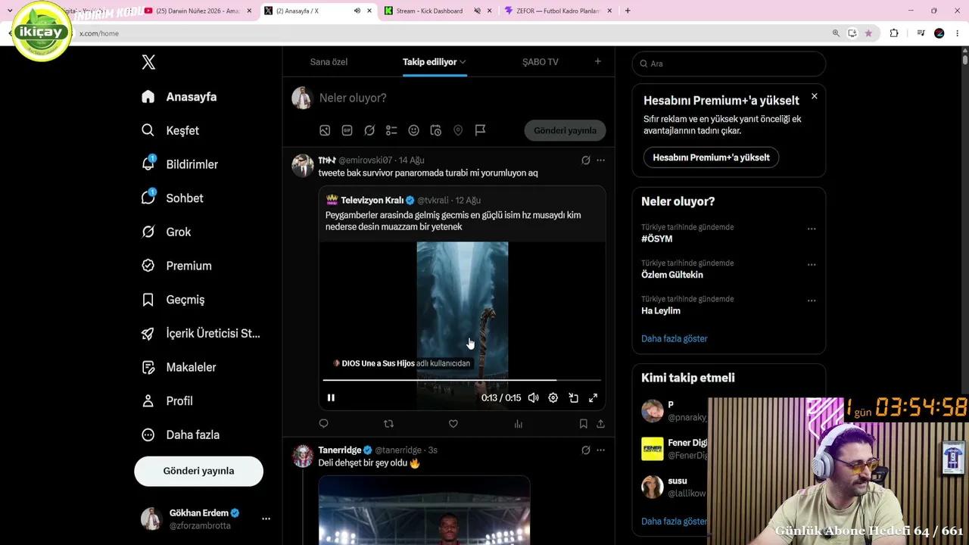The height and width of the screenshot is (545, 969).
Task: Open the emoji picker in composer
Action: click(x=413, y=130)
